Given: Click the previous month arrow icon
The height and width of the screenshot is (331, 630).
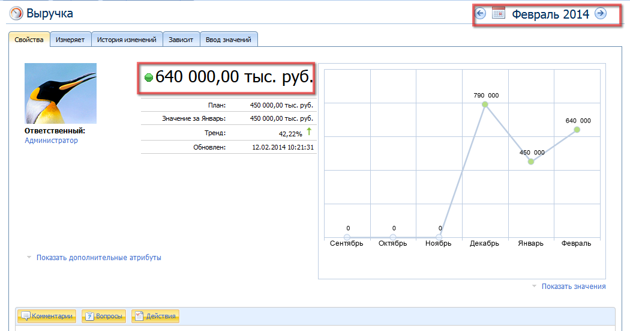Looking at the screenshot, I should [480, 14].
